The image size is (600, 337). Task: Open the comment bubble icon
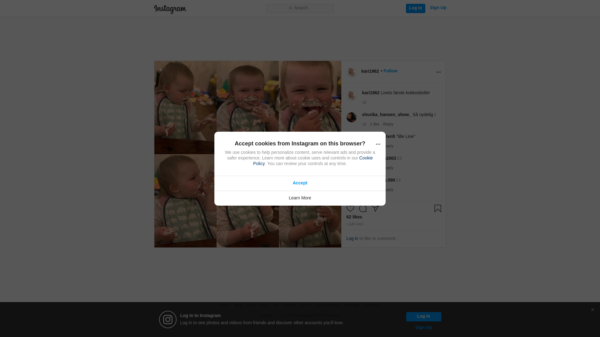pos(363,208)
